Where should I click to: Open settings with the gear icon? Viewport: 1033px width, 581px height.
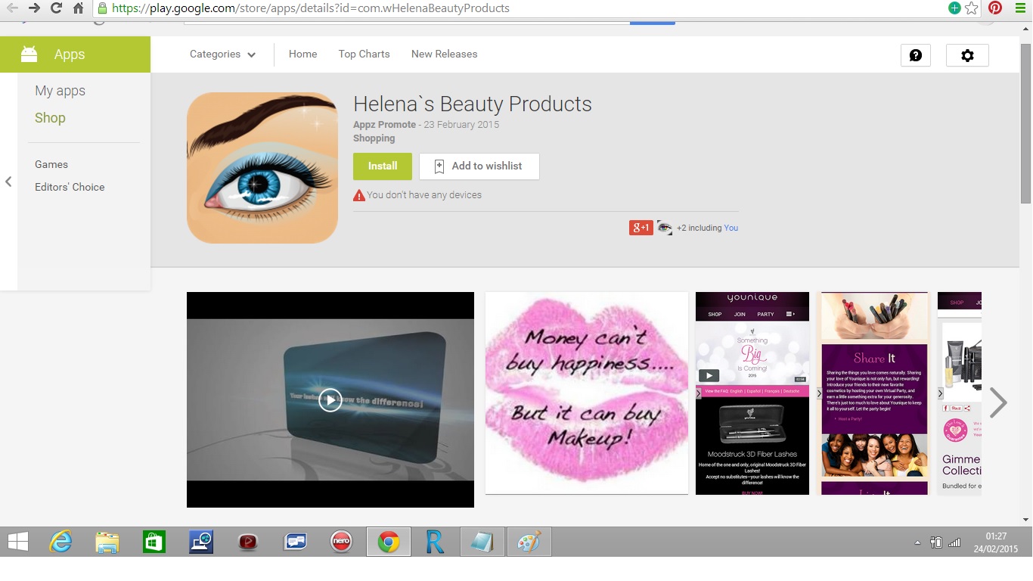click(967, 55)
